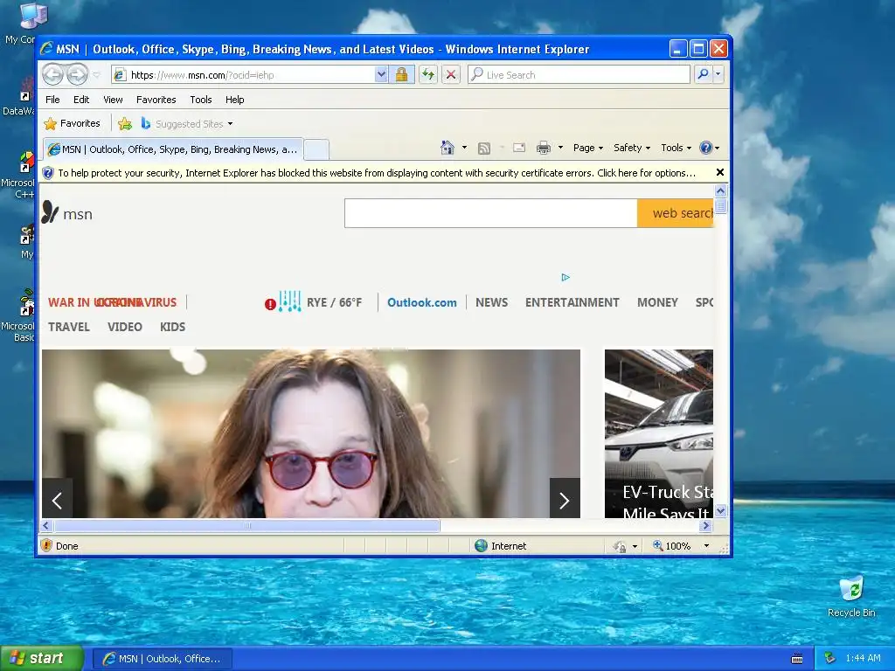Open the Windows Start menu
895x671 pixels.
42,659
